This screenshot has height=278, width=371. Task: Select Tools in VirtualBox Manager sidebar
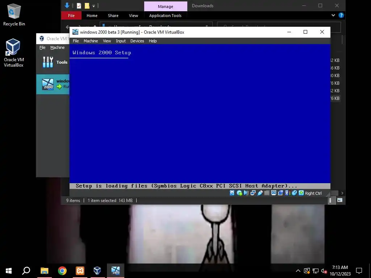[x=53, y=62]
